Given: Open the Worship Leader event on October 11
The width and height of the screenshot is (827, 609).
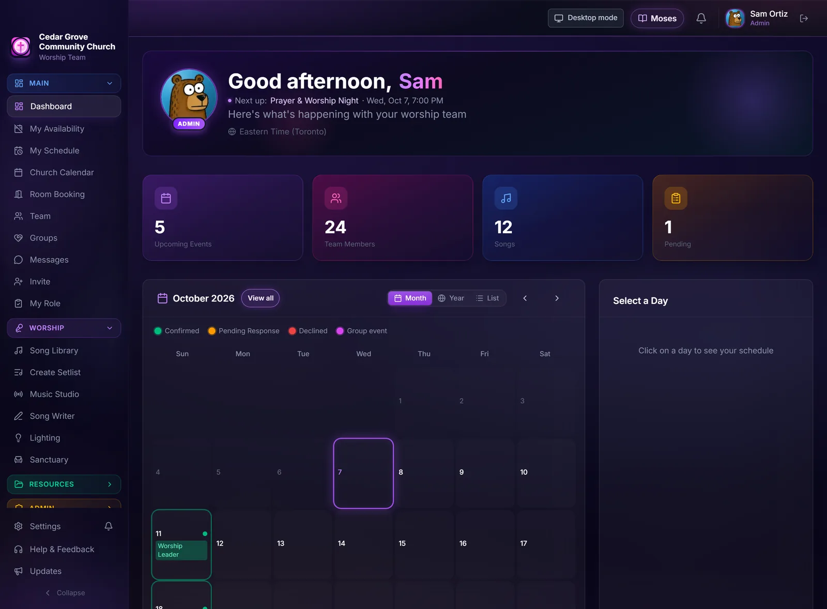Looking at the screenshot, I should [x=181, y=550].
